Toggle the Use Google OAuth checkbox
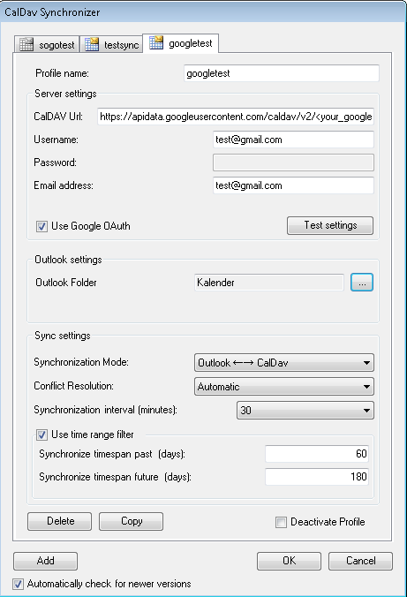This screenshot has height=597, width=407. (41, 227)
